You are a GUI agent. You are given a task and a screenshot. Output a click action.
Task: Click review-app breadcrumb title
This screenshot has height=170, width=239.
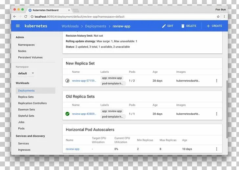(x=121, y=26)
